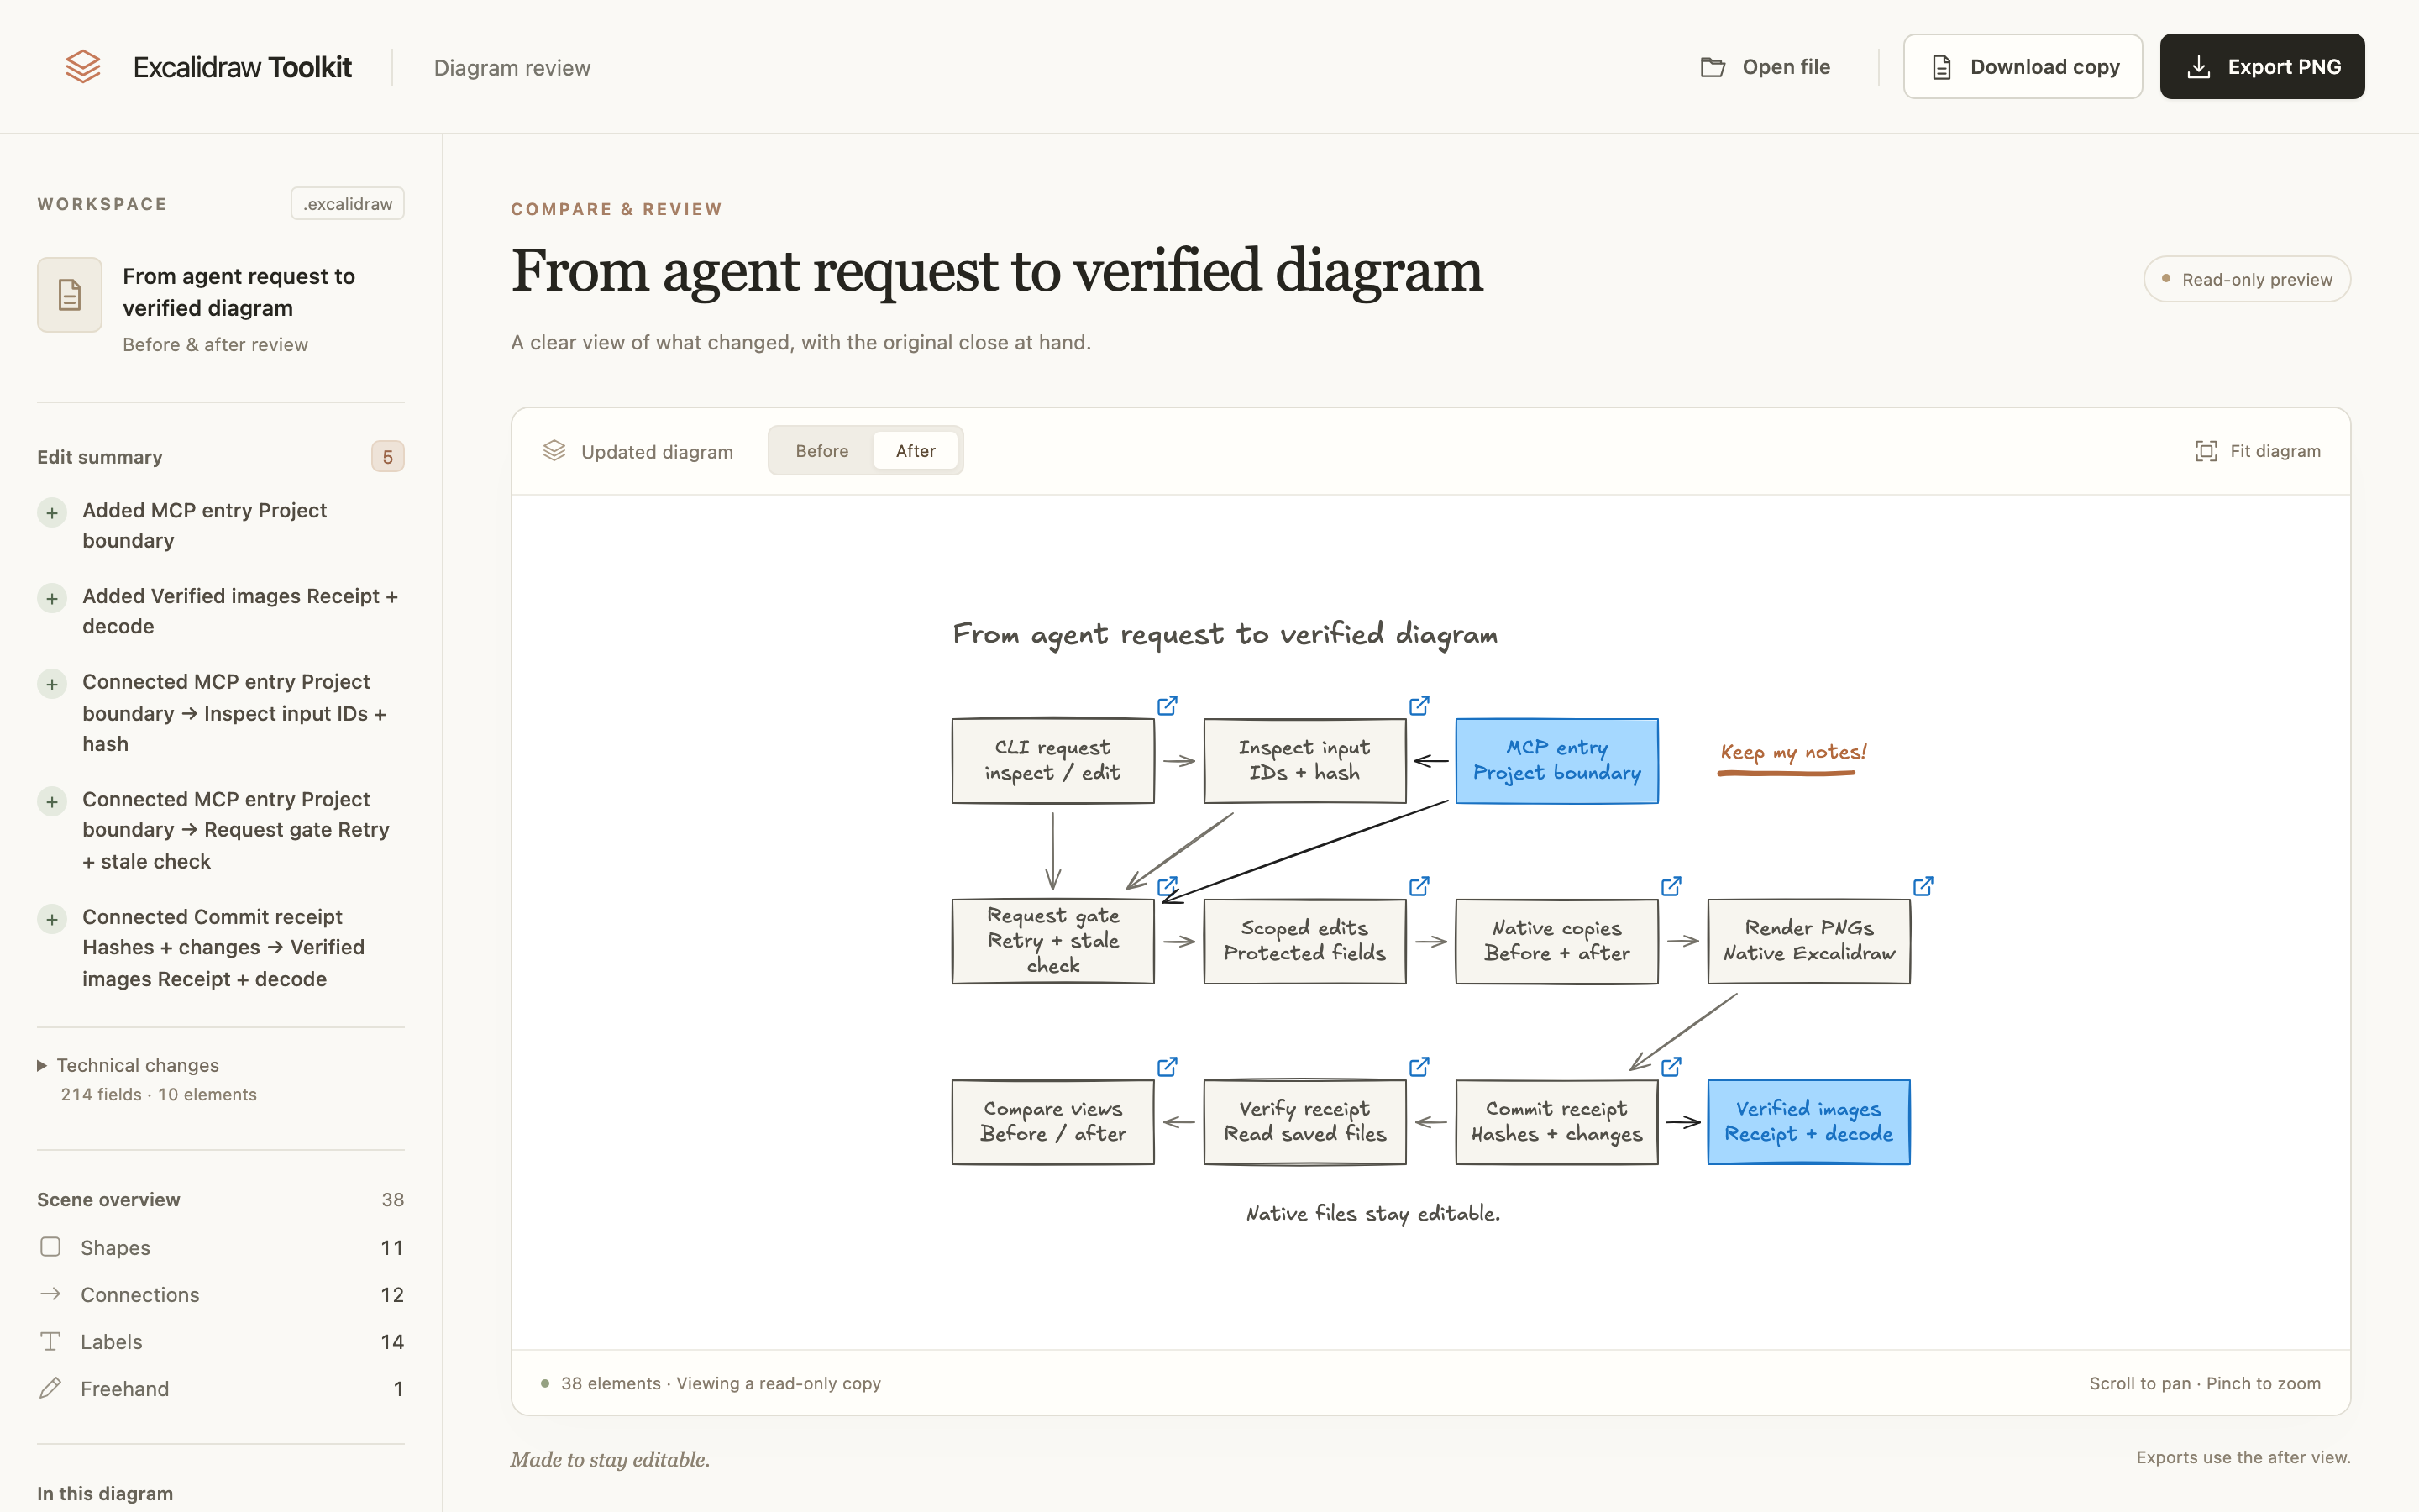
Task: Select the After view tab
Action: [x=916, y=451]
